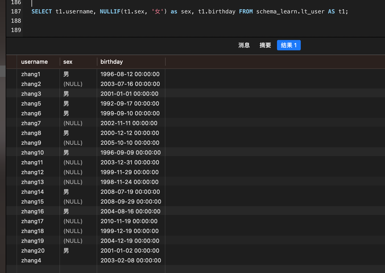Viewport: 385px width, 273px height.
Task: Click the NULLIF function in the query
Action: click(110, 12)
